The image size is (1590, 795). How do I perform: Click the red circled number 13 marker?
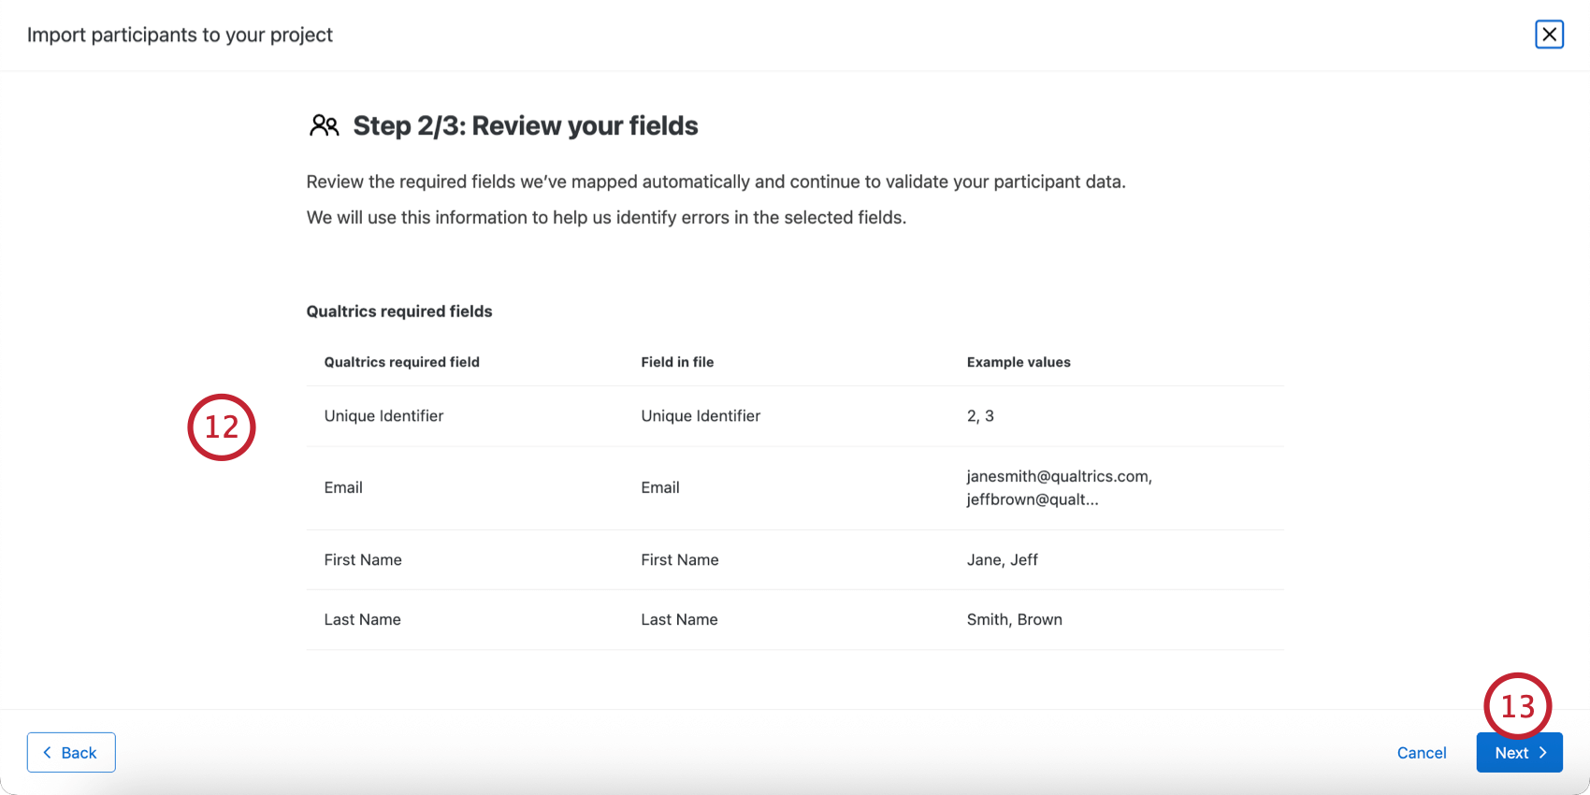[1517, 706]
